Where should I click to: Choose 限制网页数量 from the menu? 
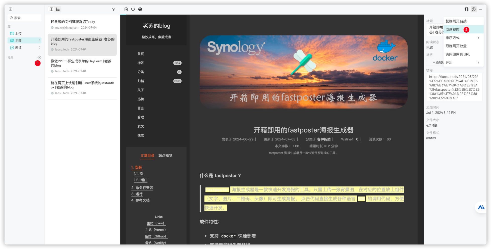click(463, 46)
